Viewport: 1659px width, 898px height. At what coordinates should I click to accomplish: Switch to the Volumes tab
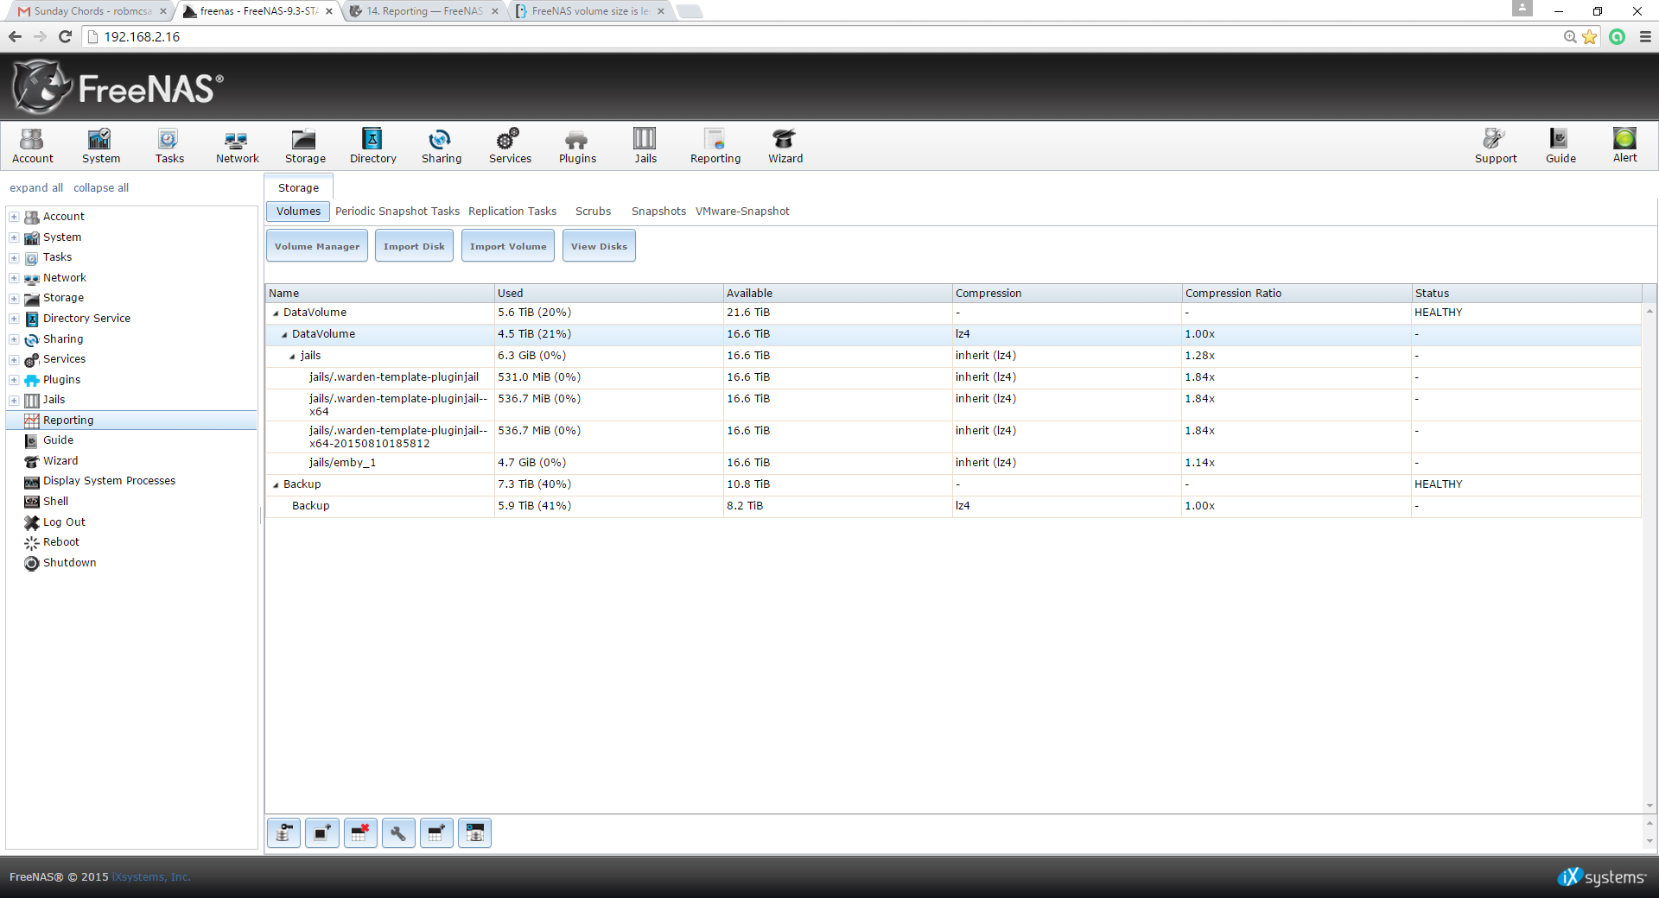tap(298, 212)
